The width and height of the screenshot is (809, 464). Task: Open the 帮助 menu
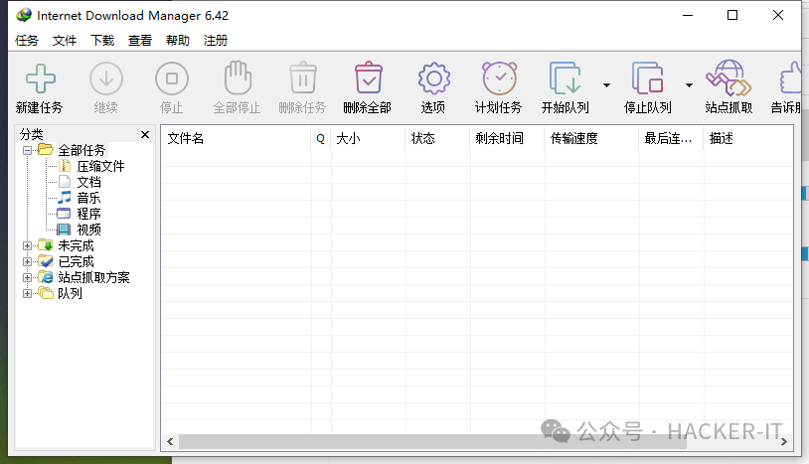click(178, 40)
